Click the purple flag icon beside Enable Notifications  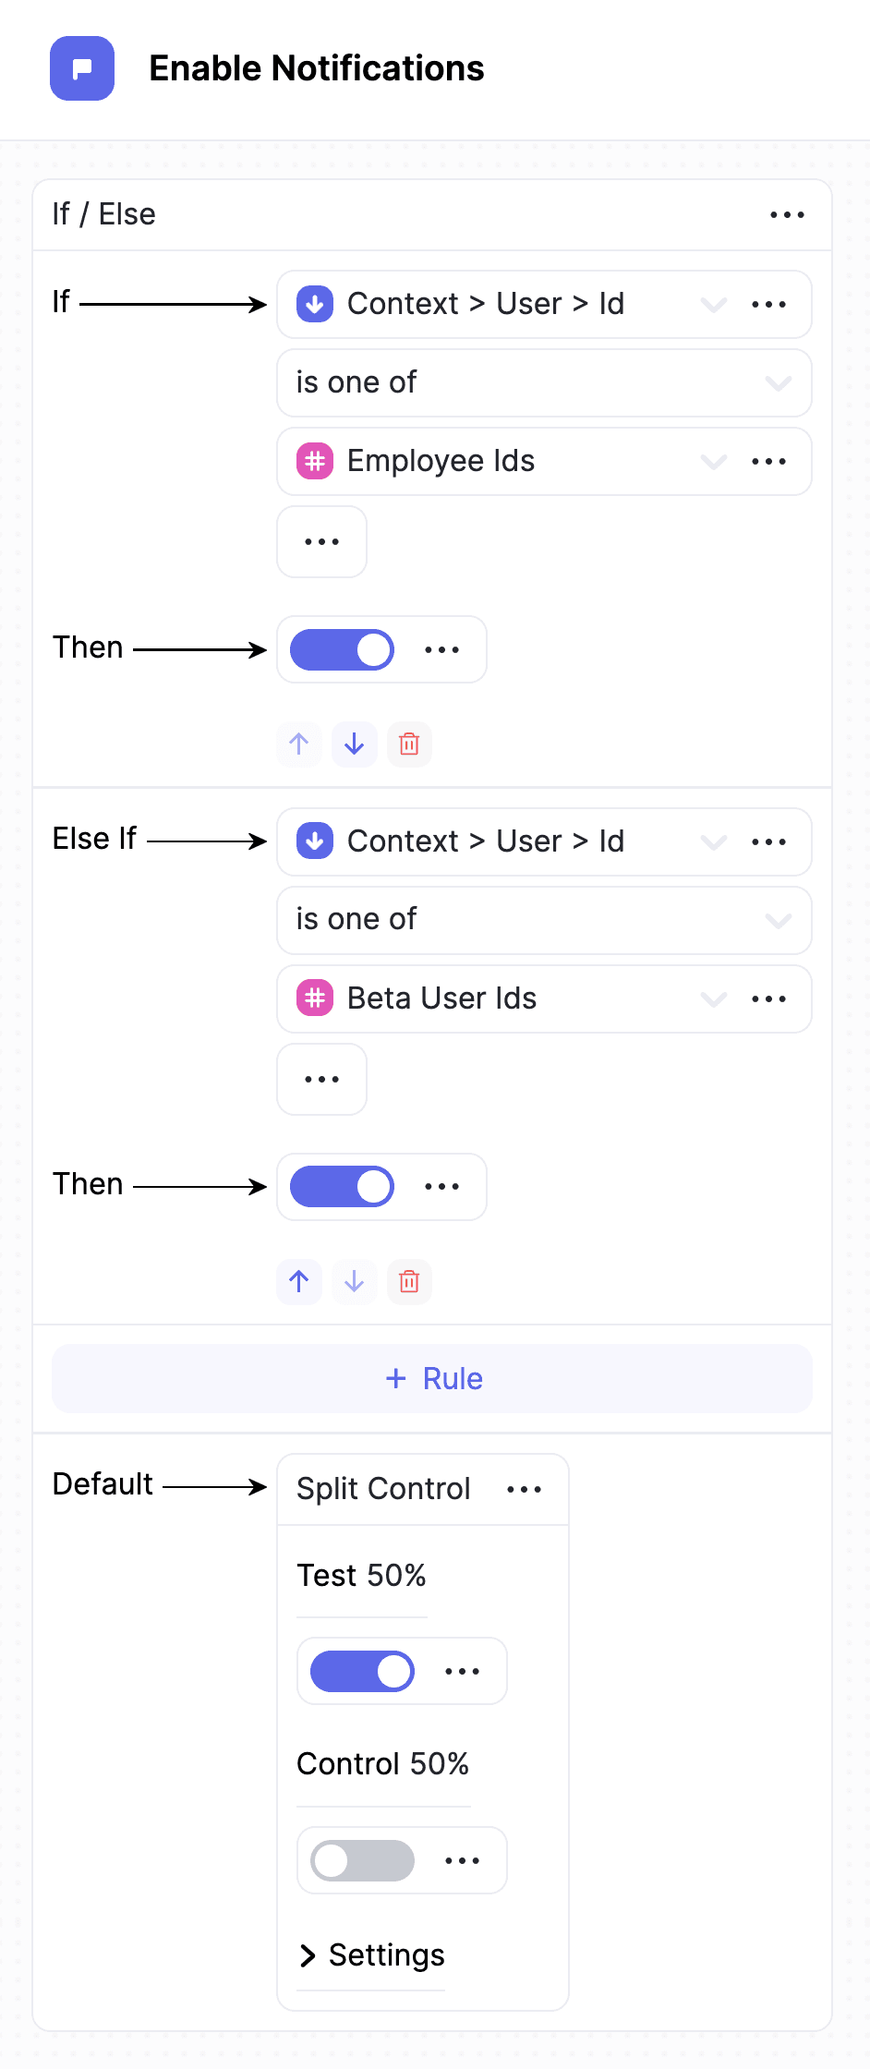click(82, 68)
